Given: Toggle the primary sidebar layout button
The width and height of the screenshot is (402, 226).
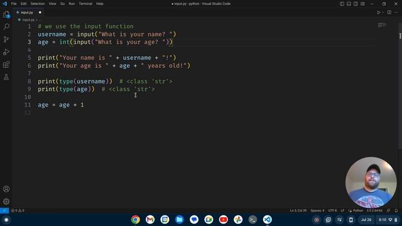Looking at the screenshot, I should [x=342, y=4].
